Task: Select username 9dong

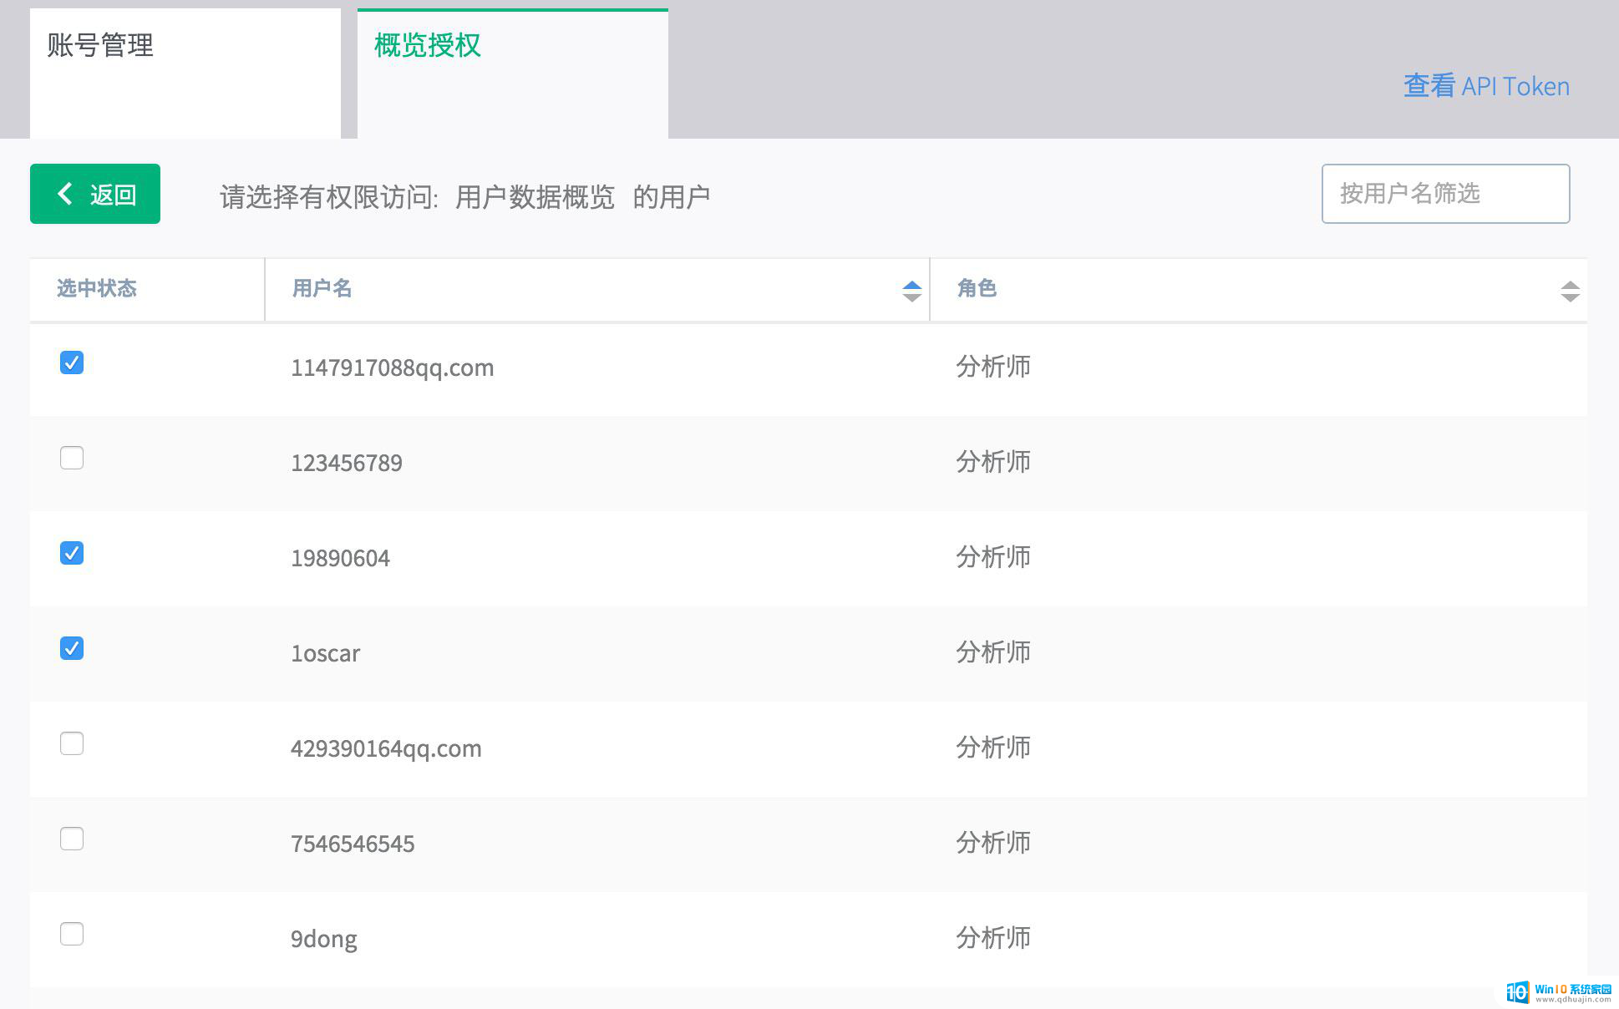Action: pos(323,939)
